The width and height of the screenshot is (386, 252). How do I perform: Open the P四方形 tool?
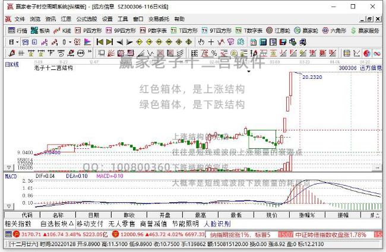(88, 30)
